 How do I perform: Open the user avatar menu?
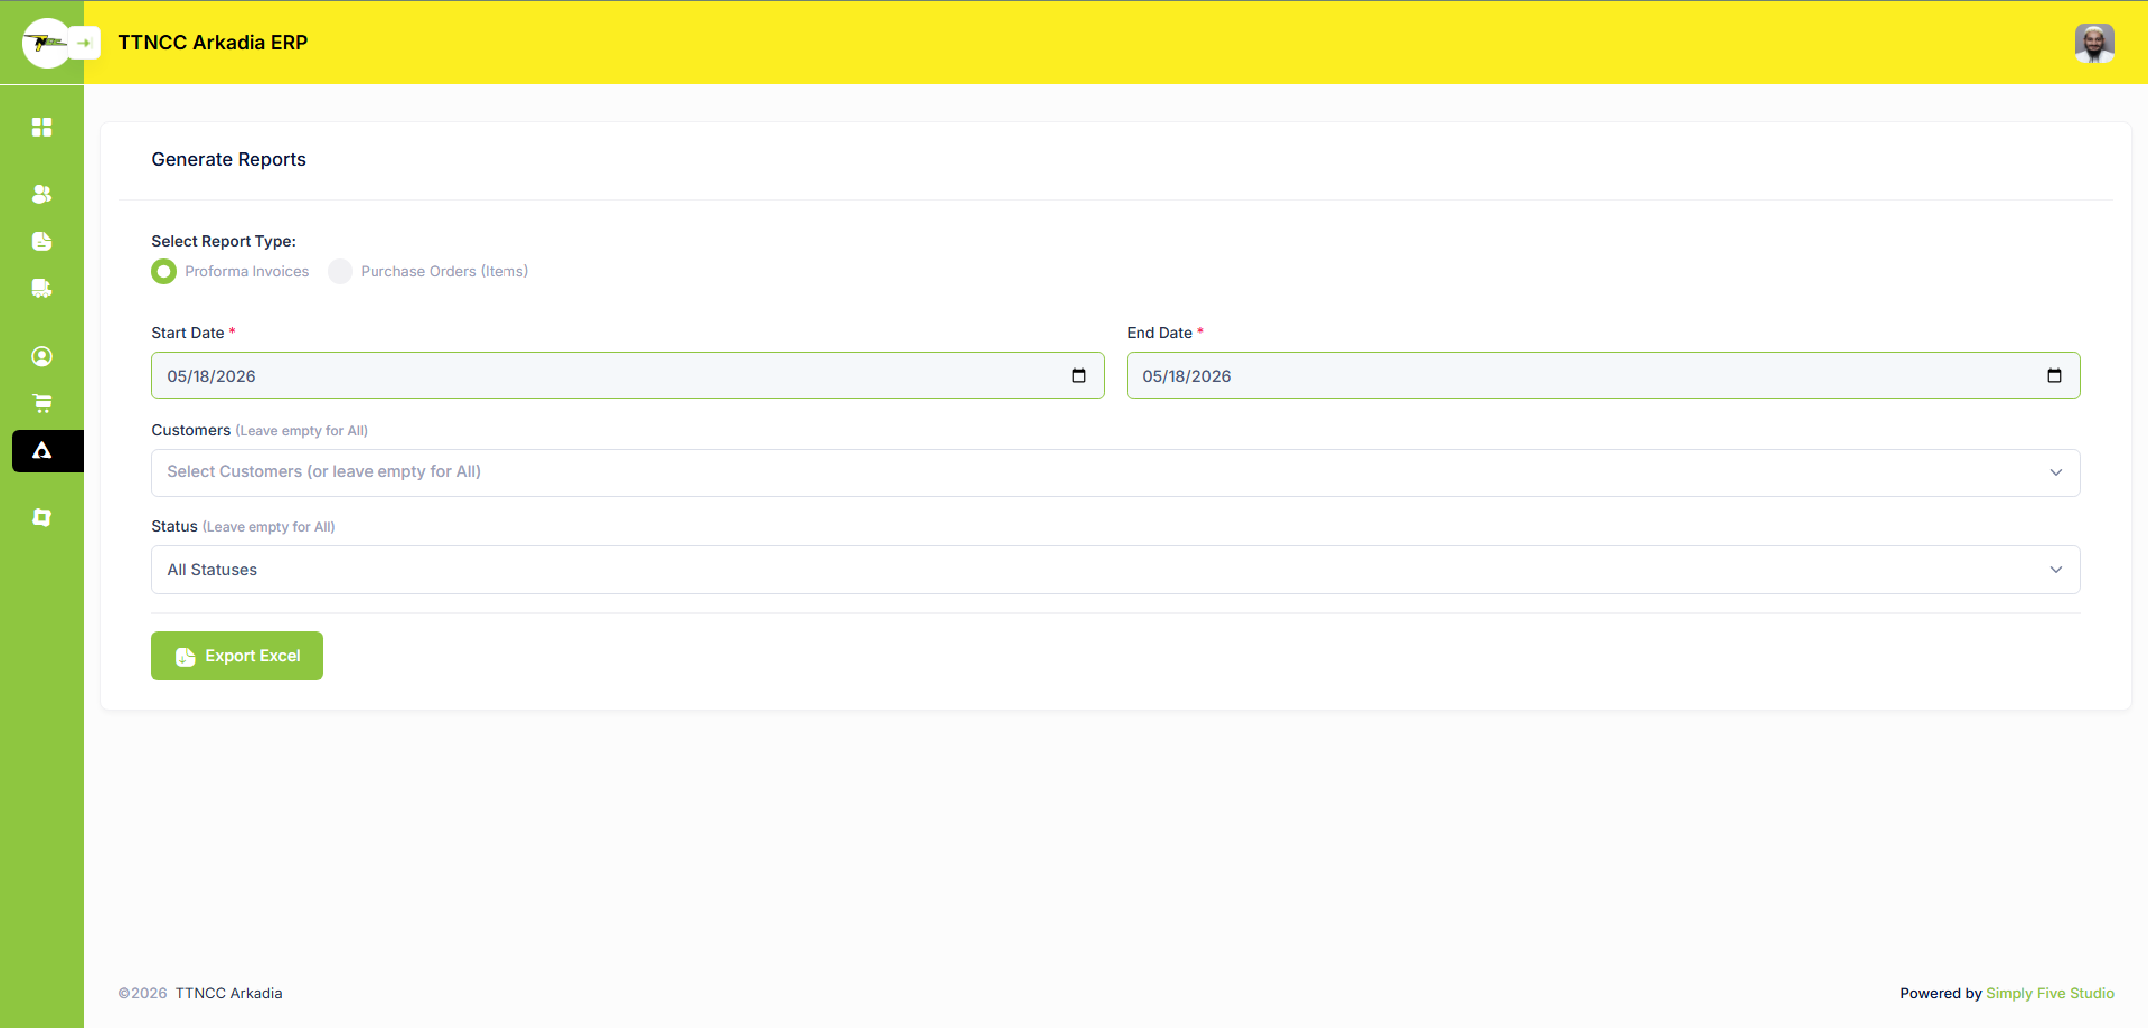tap(2094, 42)
